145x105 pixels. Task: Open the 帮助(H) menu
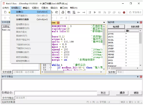coord(74,8)
